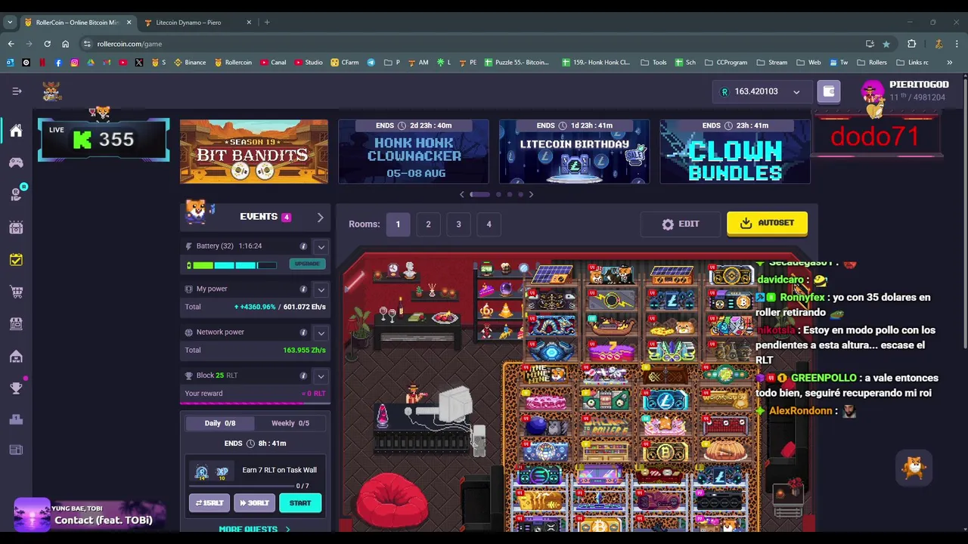
Task: Expand the Battery panel chevron
Action: (x=321, y=247)
